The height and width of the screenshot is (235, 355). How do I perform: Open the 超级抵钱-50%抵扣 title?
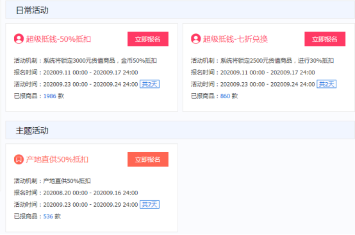58,39
